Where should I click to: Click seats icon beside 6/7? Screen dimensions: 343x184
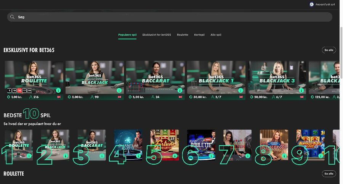pos(273,97)
